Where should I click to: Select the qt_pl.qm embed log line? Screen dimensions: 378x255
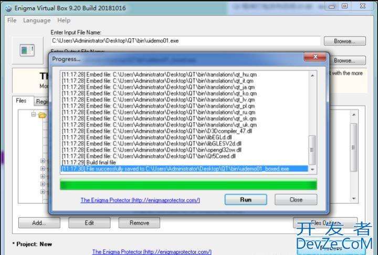(184, 106)
